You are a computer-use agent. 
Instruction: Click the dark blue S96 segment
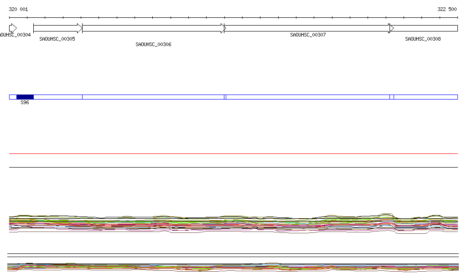(25, 97)
